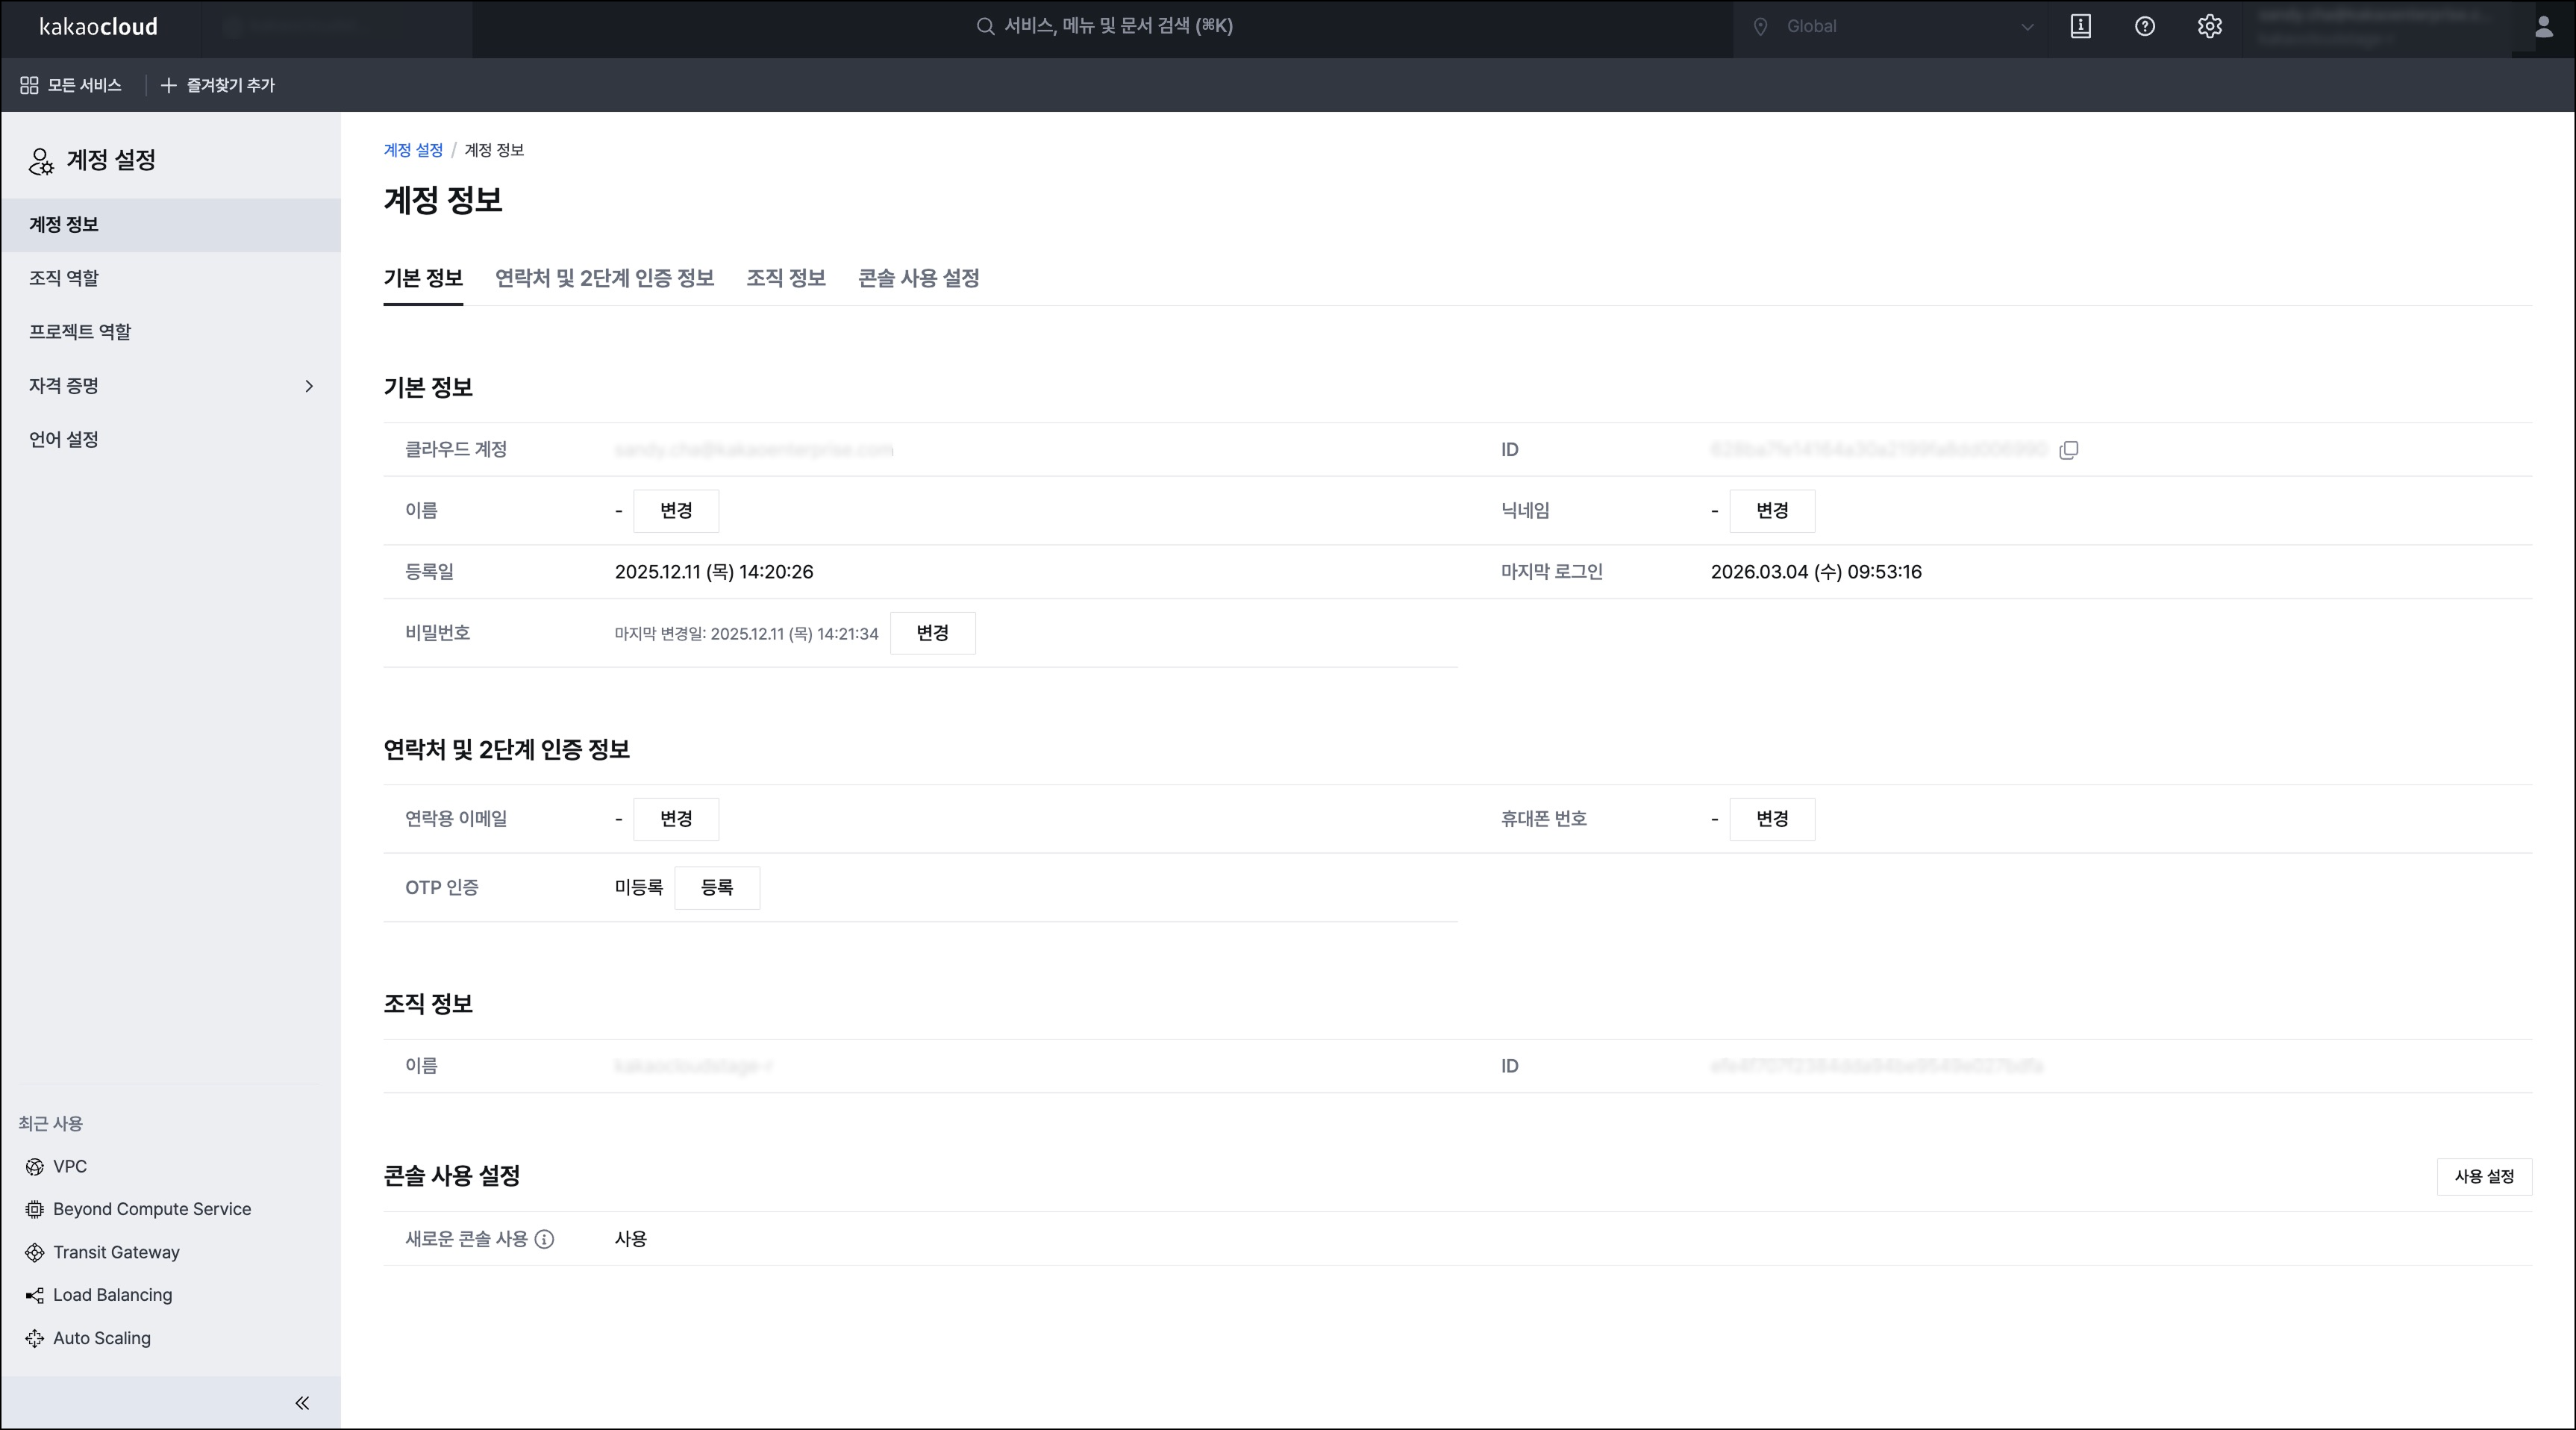Click the settings gear icon
2576x1430 pixels.
pos(2209,26)
